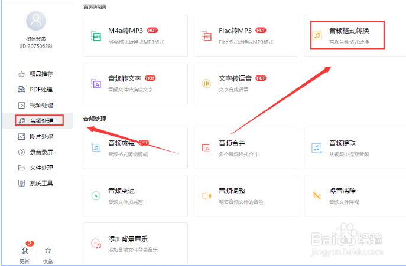Open the 音频变速 tool card
Screen dimensions: 406x266
pyautogui.click(x=135, y=196)
